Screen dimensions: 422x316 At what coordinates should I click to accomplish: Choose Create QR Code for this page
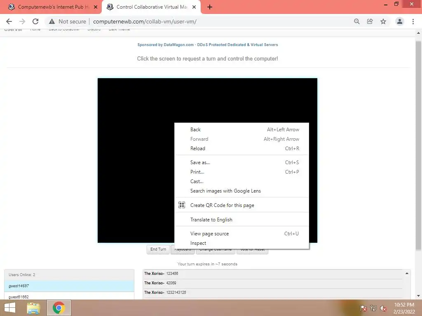[241, 205]
